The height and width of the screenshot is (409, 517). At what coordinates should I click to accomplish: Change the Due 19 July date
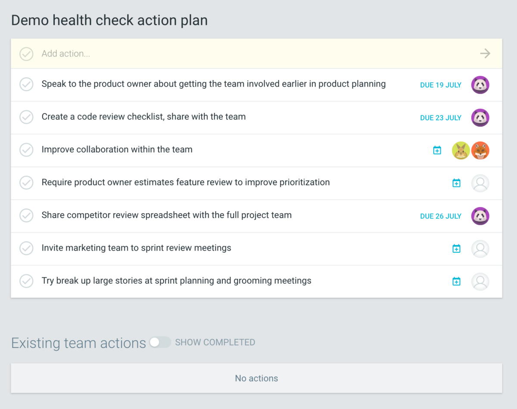click(440, 85)
